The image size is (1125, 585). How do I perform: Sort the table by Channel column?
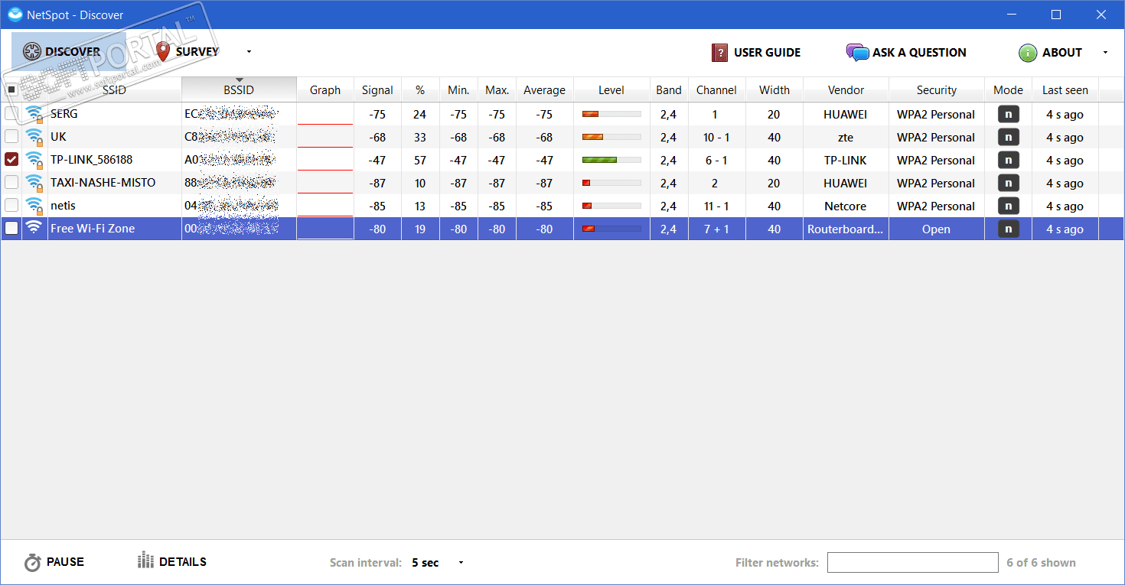[x=716, y=90]
